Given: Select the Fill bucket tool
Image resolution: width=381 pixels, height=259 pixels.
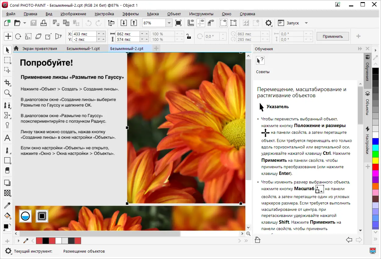Looking at the screenshot, I should coord(7,216).
